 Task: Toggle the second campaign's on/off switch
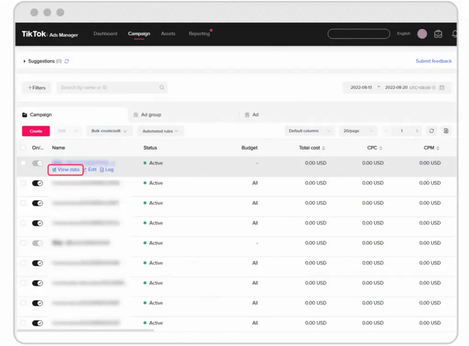[37, 183]
